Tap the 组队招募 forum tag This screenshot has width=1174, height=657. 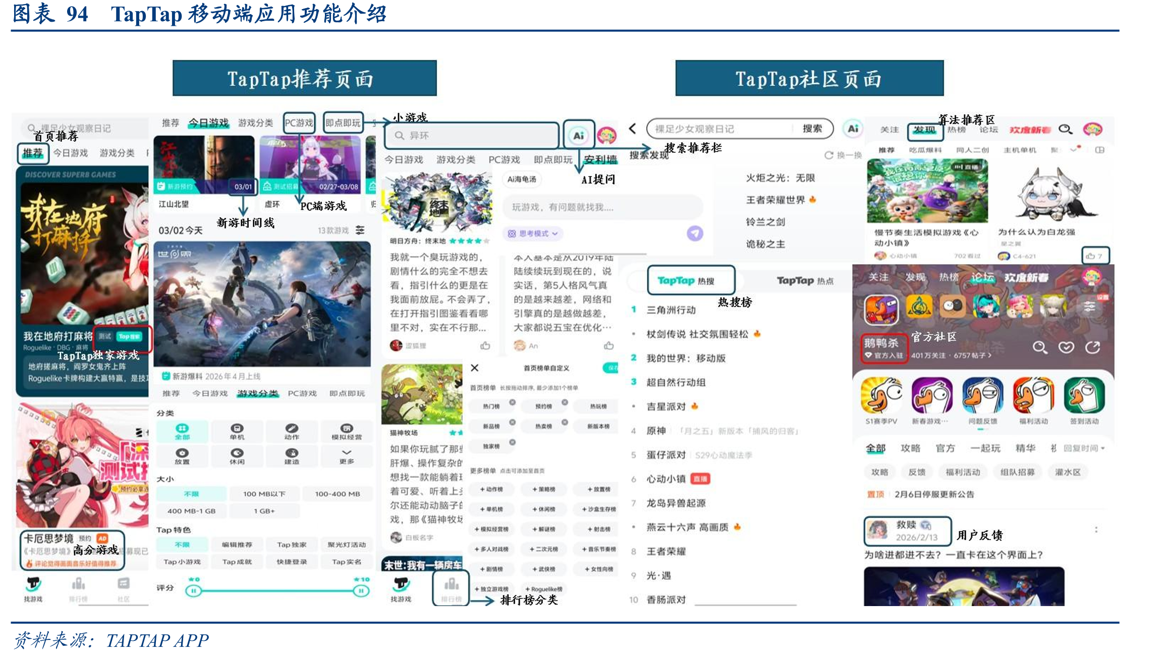pyautogui.click(x=1018, y=472)
